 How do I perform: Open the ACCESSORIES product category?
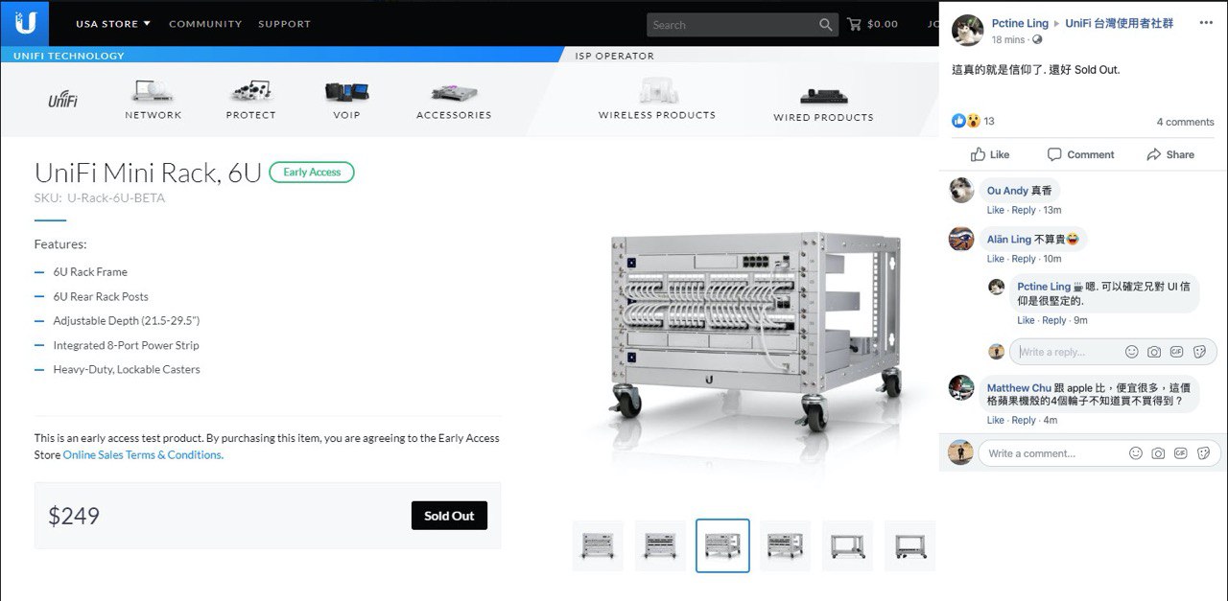pos(454,100)
